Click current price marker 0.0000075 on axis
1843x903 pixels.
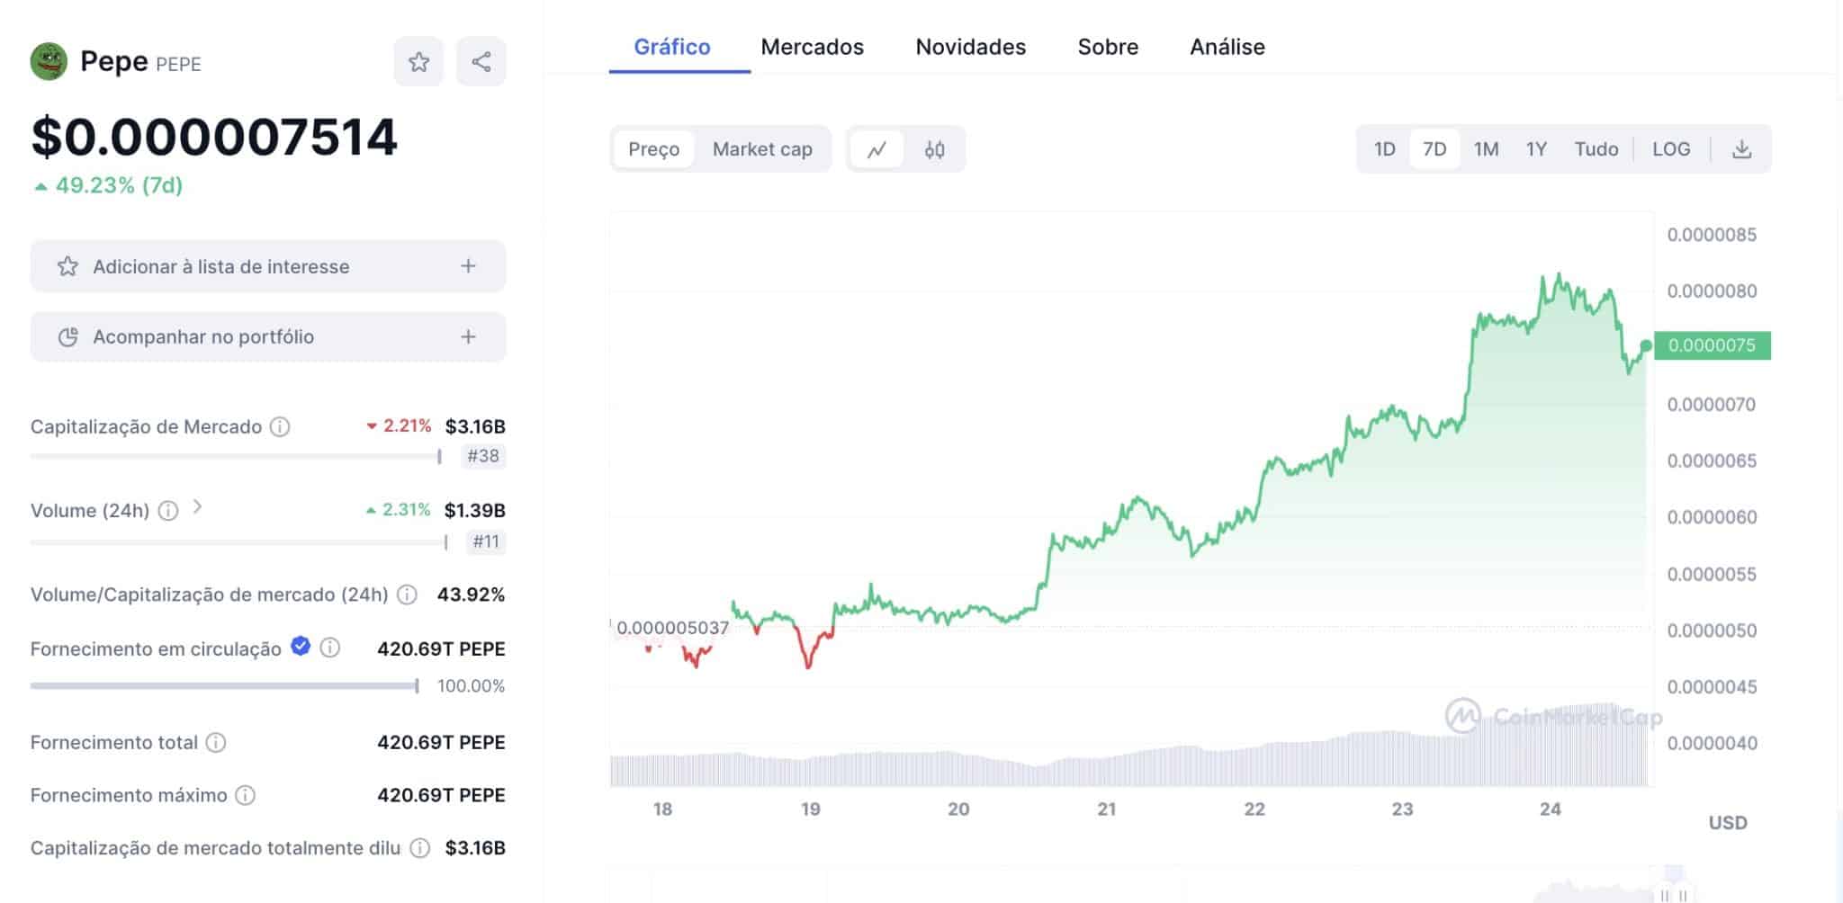(1713, 345)
